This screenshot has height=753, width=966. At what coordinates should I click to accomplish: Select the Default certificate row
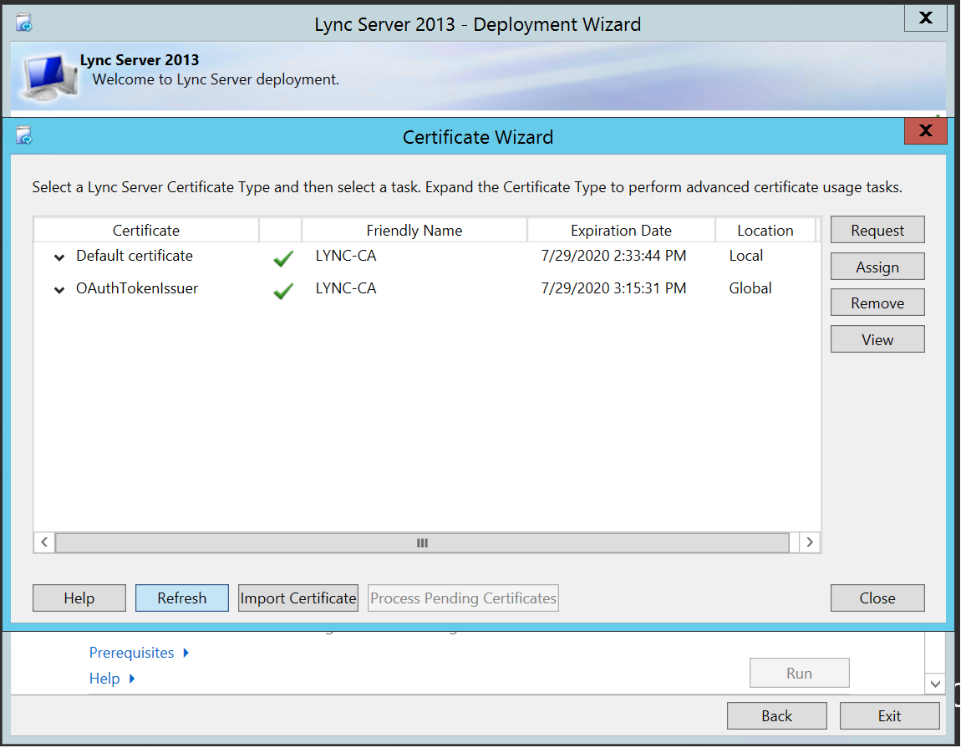click(x=427, y=257)
